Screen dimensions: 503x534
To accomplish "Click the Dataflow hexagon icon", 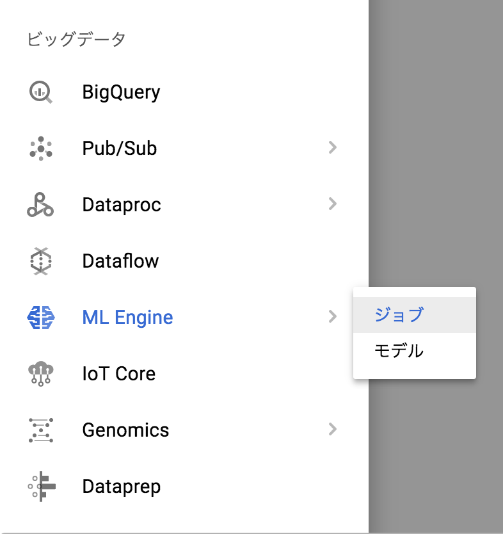I will (x=41, y=261).
